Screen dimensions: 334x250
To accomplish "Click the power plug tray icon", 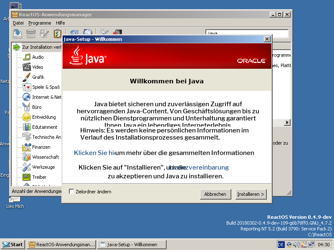I will (x=304, y=245).
